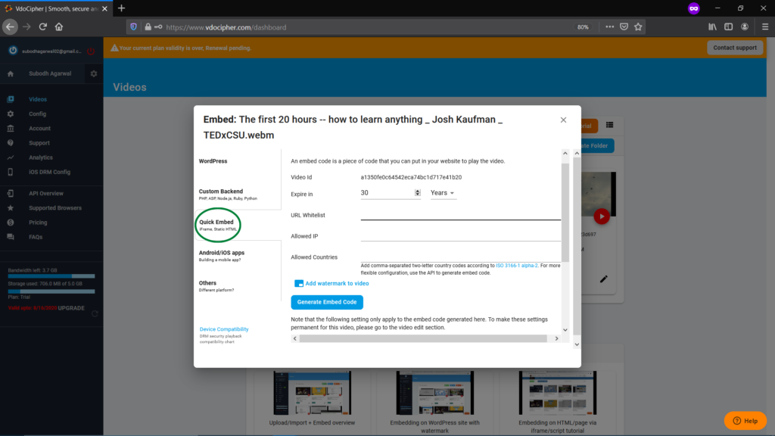The height and width of the screenshot is (436, 775).
Task: Open Support in the sidebar
Action: (x=39, y=143)
